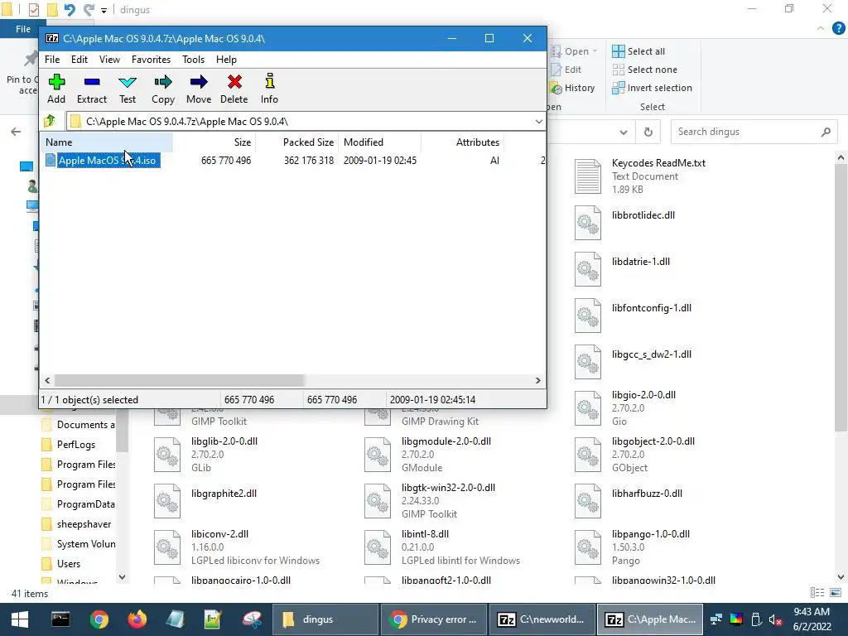Open the 7-Zip View menu
The height and width of the screenshot is (636, 848).
coord(109,60)
